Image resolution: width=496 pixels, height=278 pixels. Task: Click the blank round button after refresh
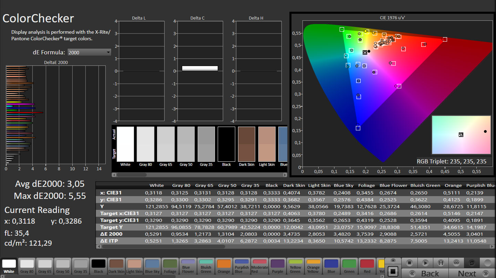click(487, 263)
